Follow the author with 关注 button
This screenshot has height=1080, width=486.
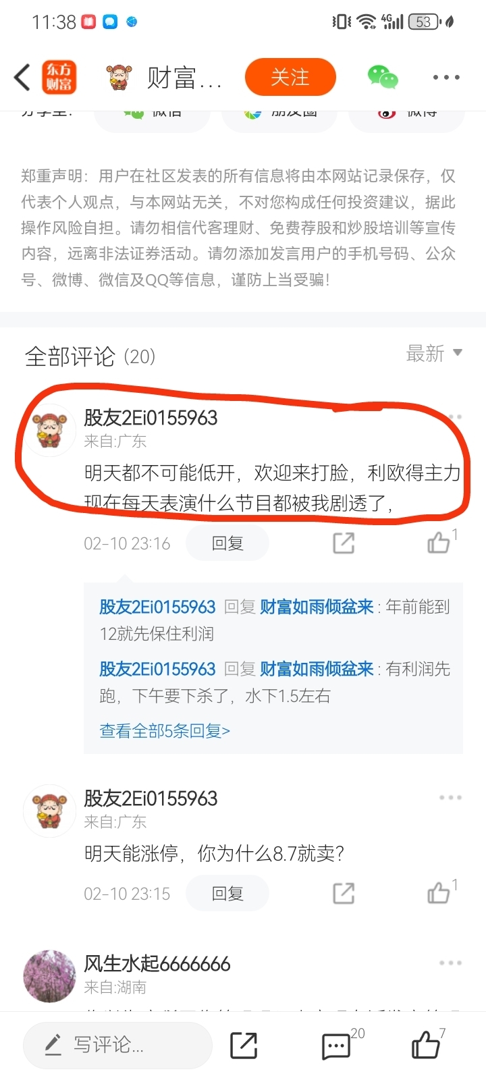pos(290,77)
